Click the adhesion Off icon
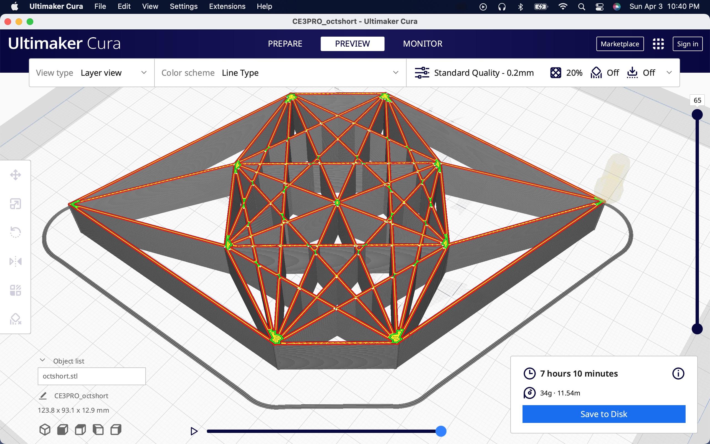This screenshot has width=710, height=444. 632,72
